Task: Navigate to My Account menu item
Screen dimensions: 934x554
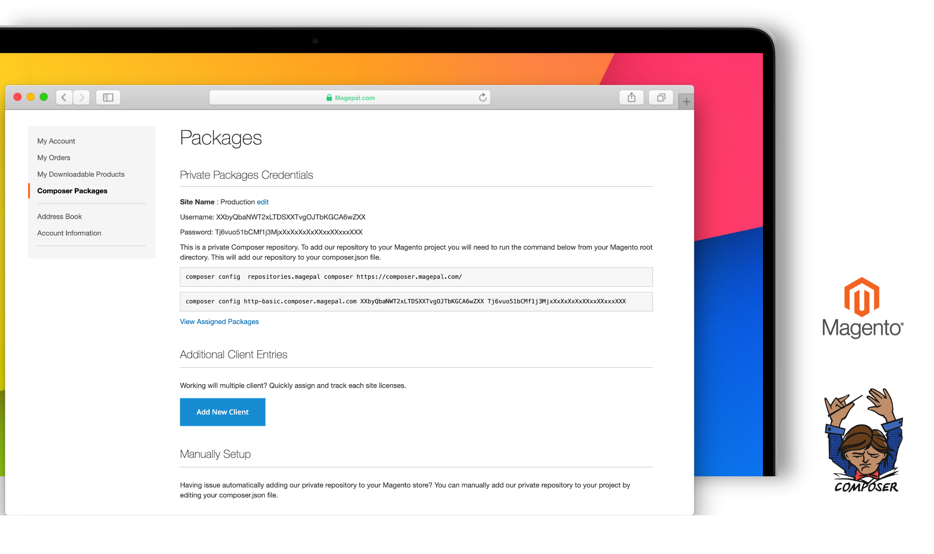Action: (55, 140)
